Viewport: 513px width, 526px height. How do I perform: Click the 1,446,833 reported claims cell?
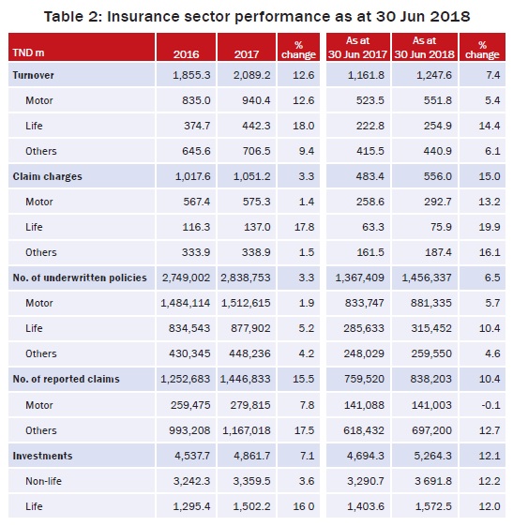point(247,379)
